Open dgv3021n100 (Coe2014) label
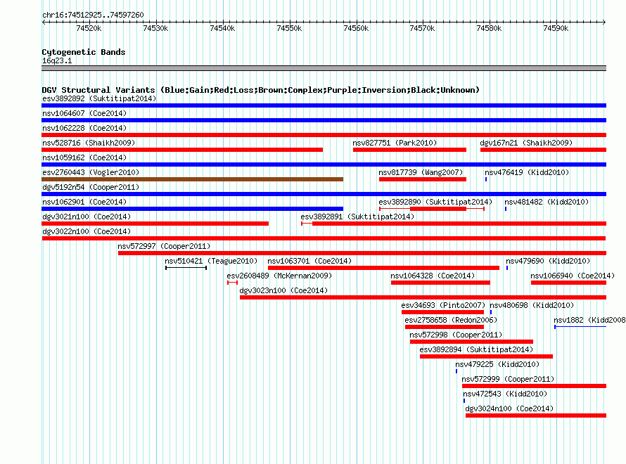The width and height of the screenshot is (626, 464). click(87, 217)
